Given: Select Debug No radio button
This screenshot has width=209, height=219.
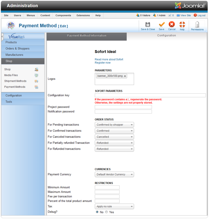Looking at the screenshot, I should click(x=97, y=212).
